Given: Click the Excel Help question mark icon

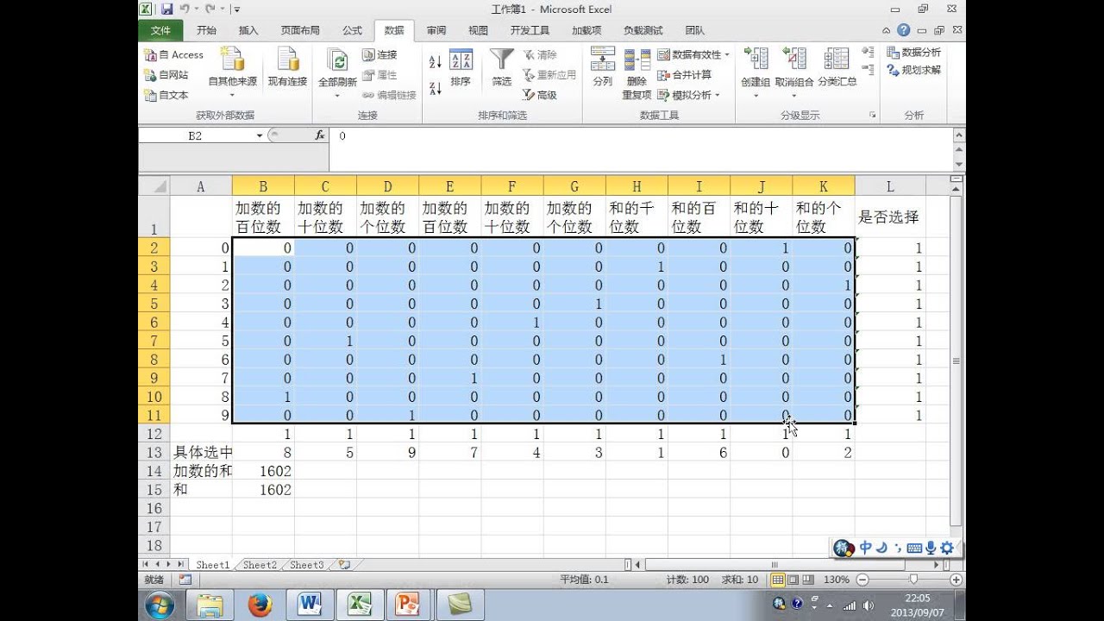Looking at the screenshot, I should click(x=904, y=30).
